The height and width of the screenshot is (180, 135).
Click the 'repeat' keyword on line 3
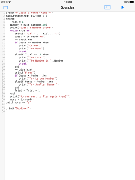pos(10,19)
